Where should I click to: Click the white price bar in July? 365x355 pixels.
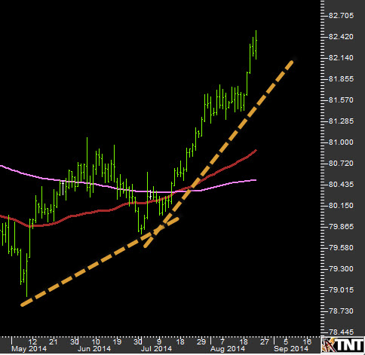point(150,194)
